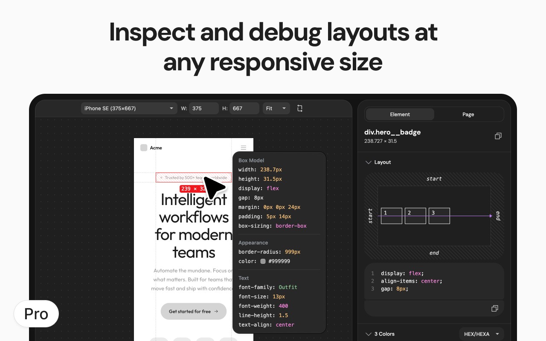This screenshot has height=341, width=546.
Task: Click the 'font-weight: 400' row
Action: point(263,306)
